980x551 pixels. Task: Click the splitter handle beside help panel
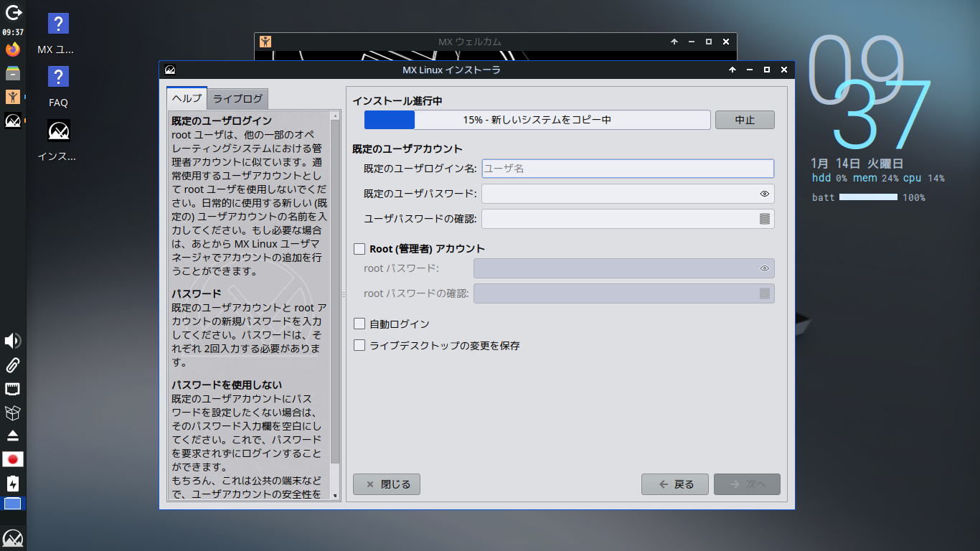coord(344,294)
